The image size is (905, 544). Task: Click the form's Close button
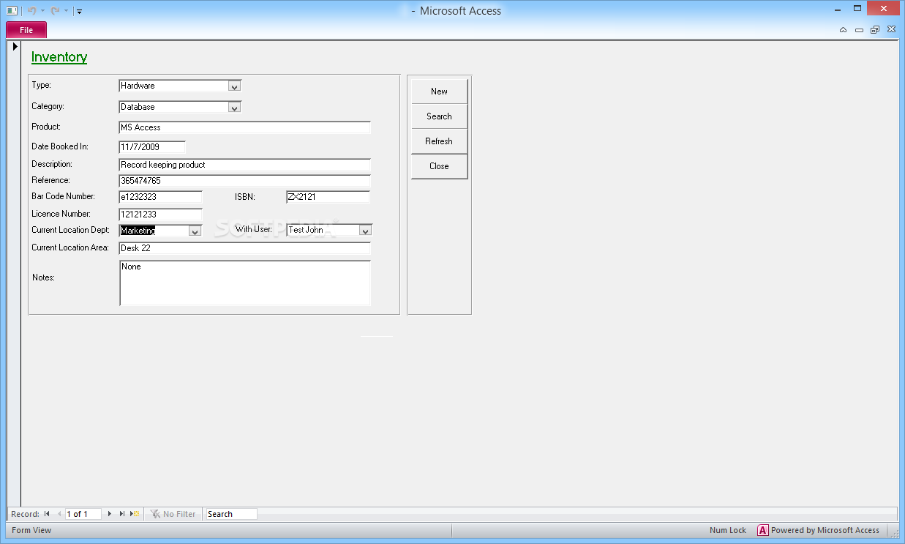click(x=439, y=166)
